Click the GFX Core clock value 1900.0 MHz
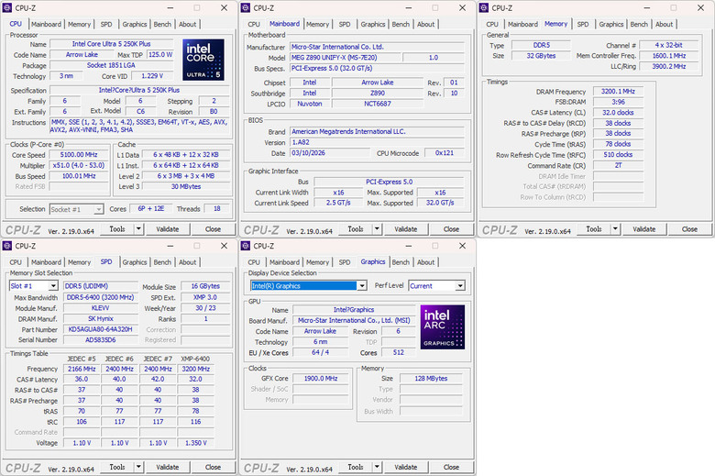 [x=321, y=379]
